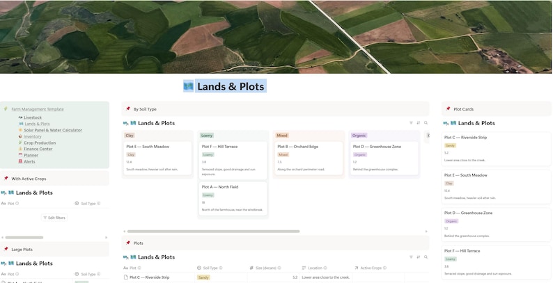Open the Alerts page
Screen dimensions: 553x283
tap(29, 161)
